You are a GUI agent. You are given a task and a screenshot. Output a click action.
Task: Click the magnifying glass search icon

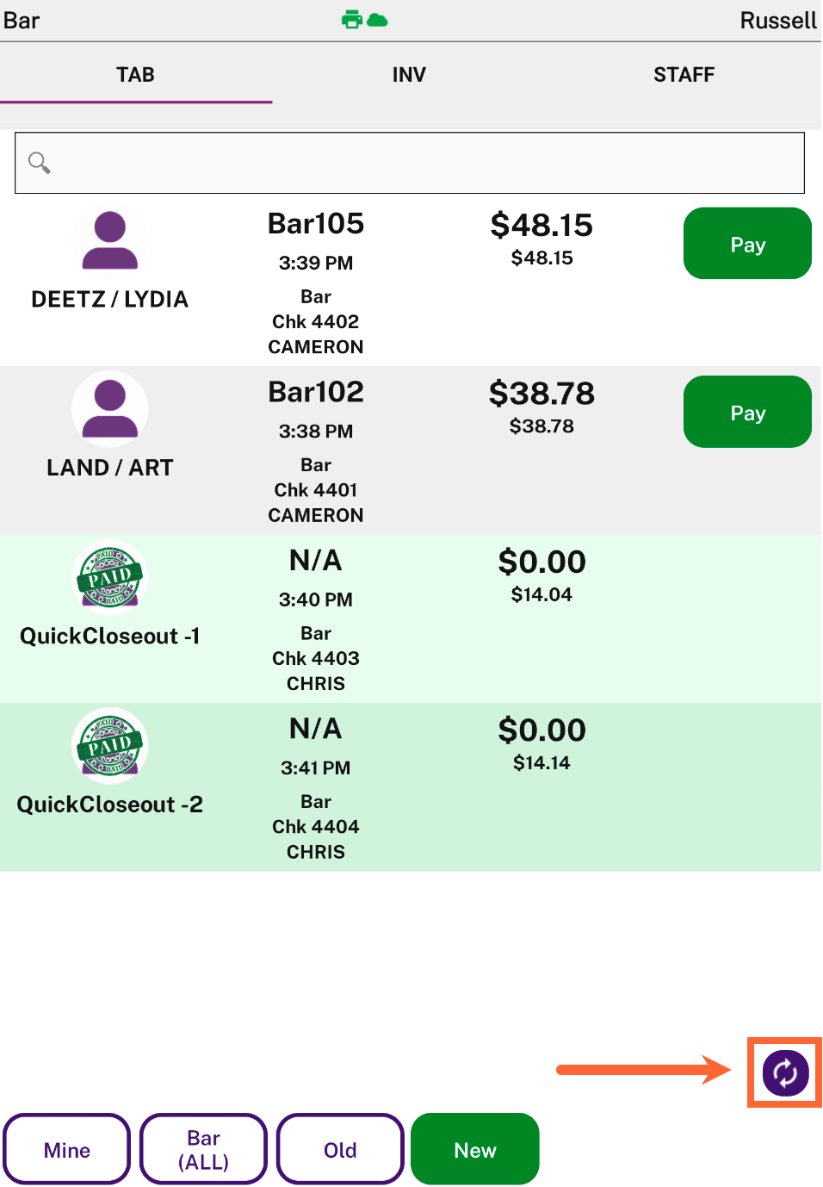coord(39,162)
